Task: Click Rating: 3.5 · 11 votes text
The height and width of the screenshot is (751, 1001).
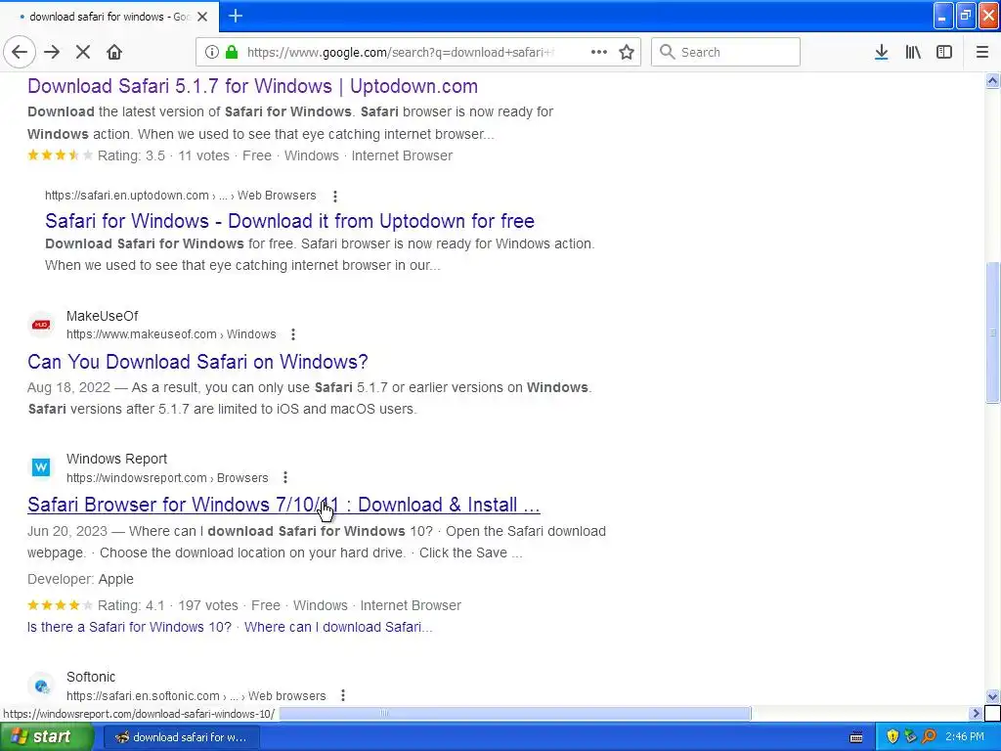Action: pyautogui.click(x=163, y=155)
